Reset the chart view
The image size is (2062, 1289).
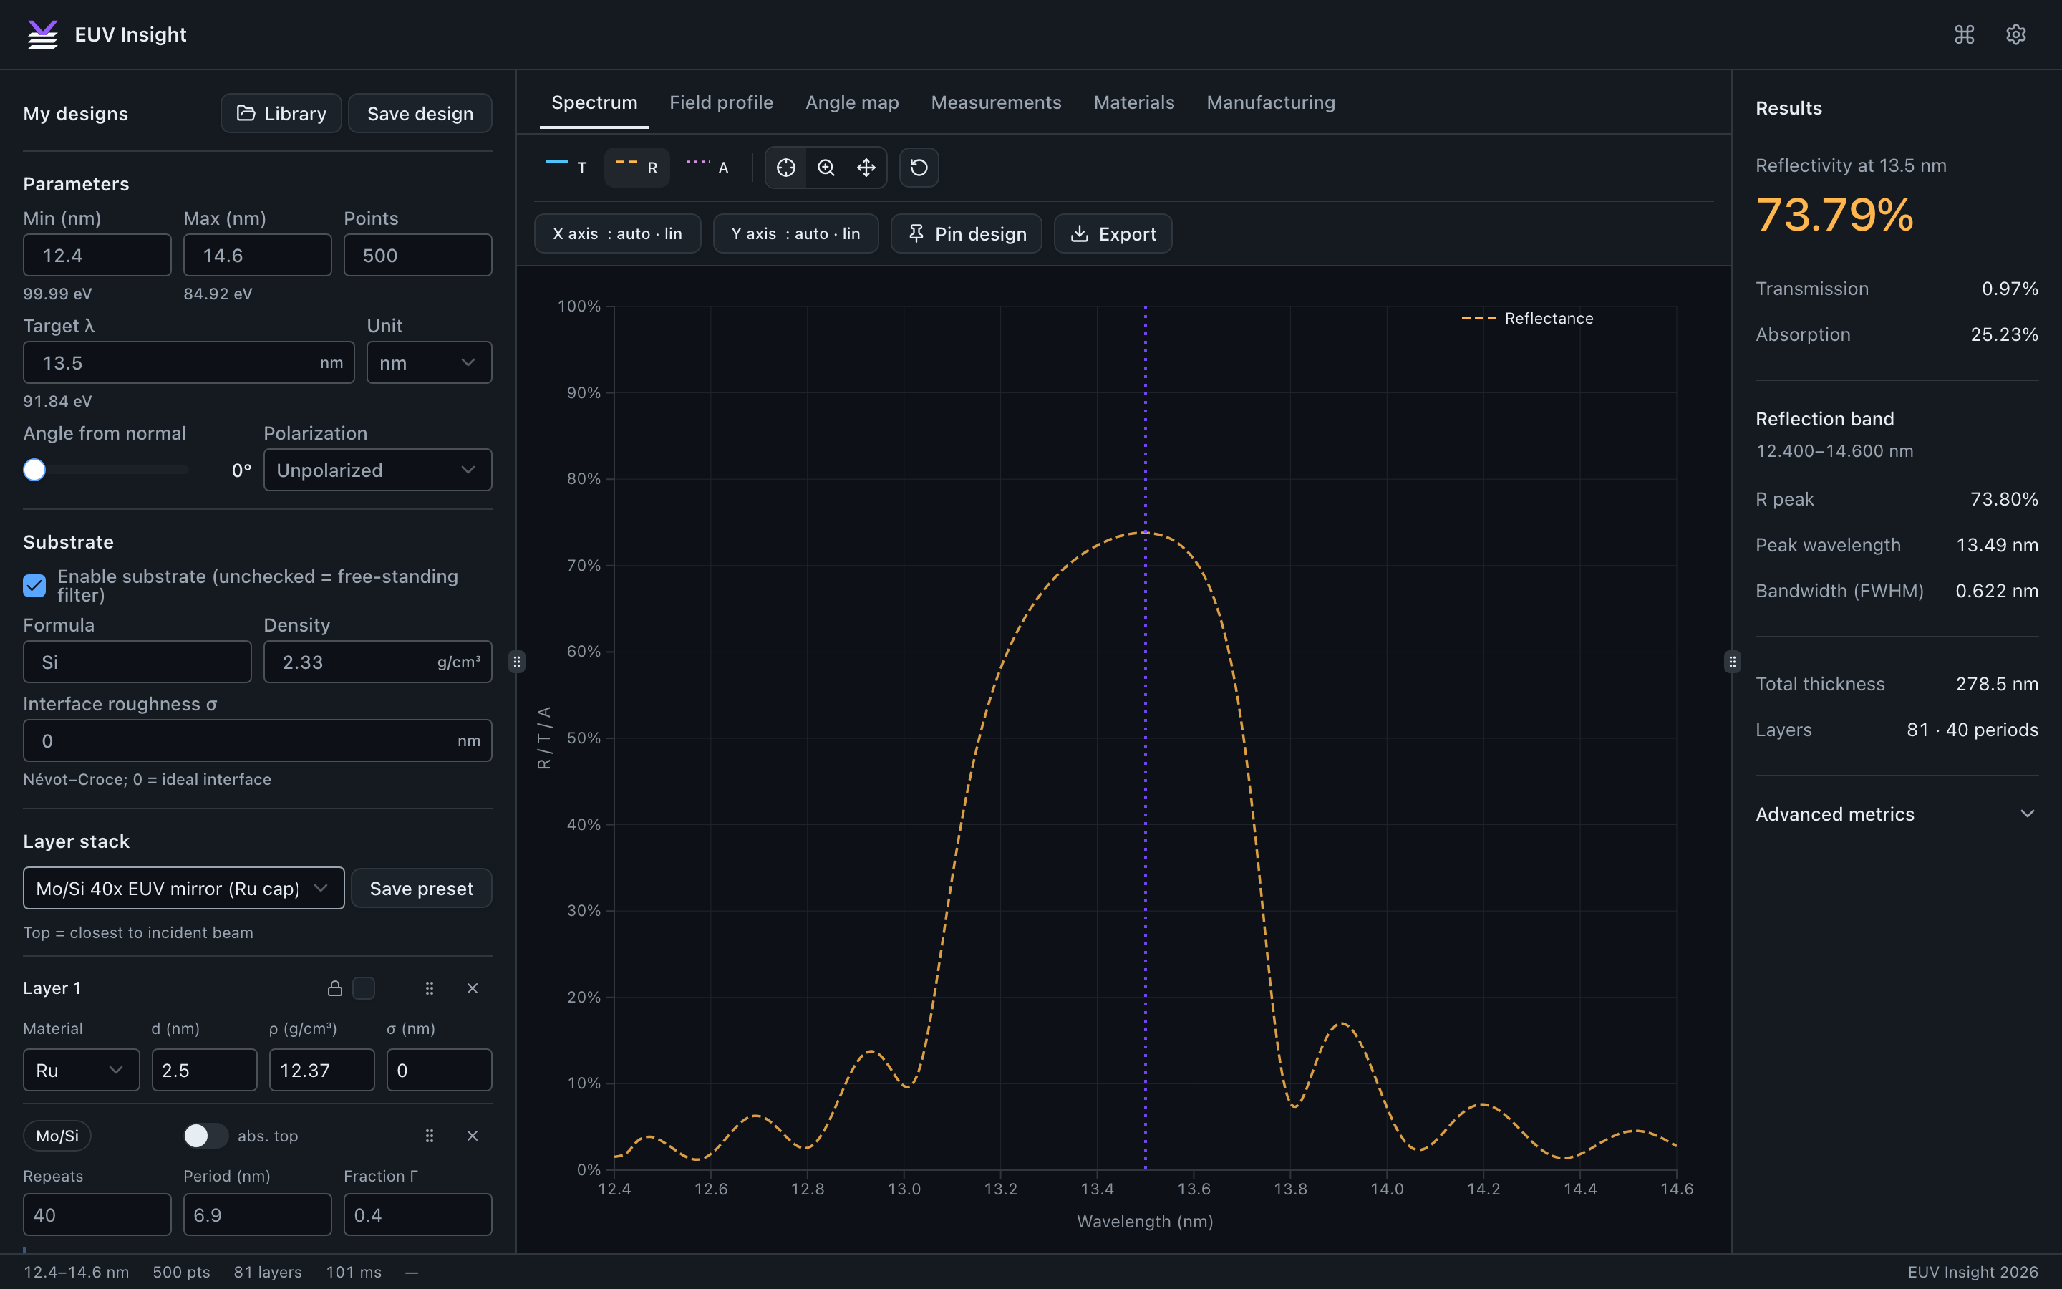tap(919, 168)
